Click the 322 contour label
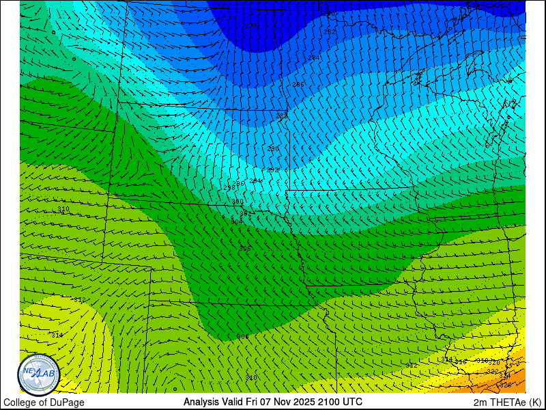Screen dimensions: 546x410 pos(492,371)
